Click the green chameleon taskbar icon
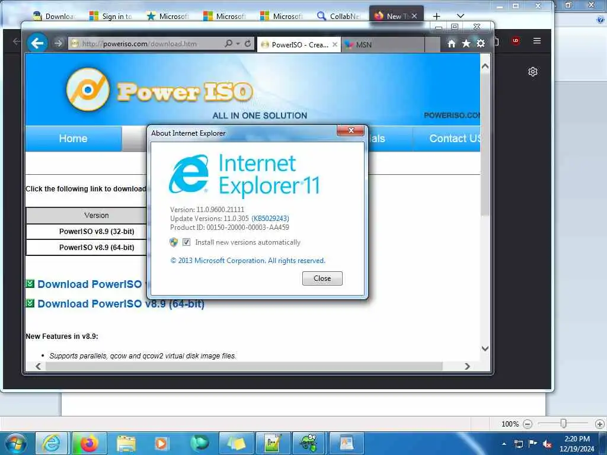 point(309,443)
